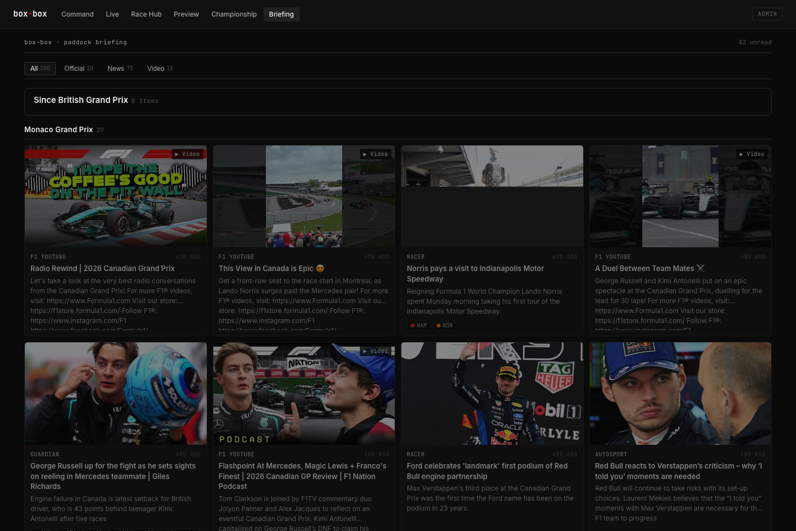Viewport: 796px width, 531px height.
Task: Select the NOR driver tag
Action: [x=444, y=326]
